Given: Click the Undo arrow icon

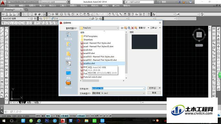Looking at the screenshot, I should coord(97,14).
